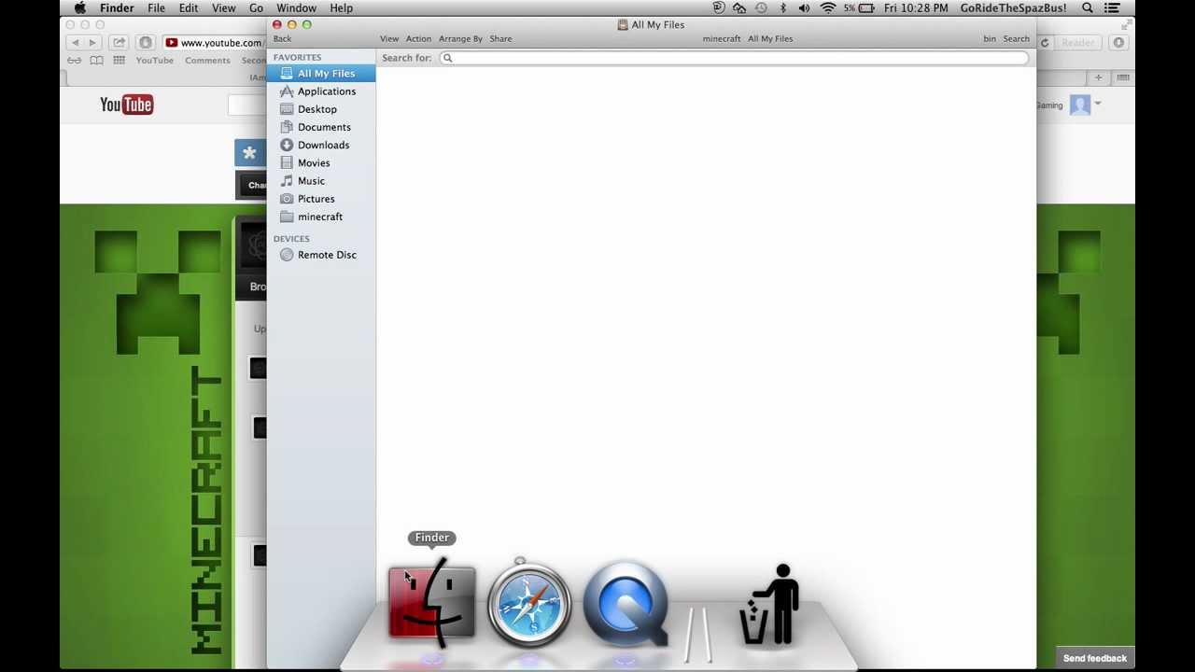Image resolution: width=1195 pixels, height=672 pixels.
Task: Select Downloads in Finder sidebar
Action: [321, 145]
